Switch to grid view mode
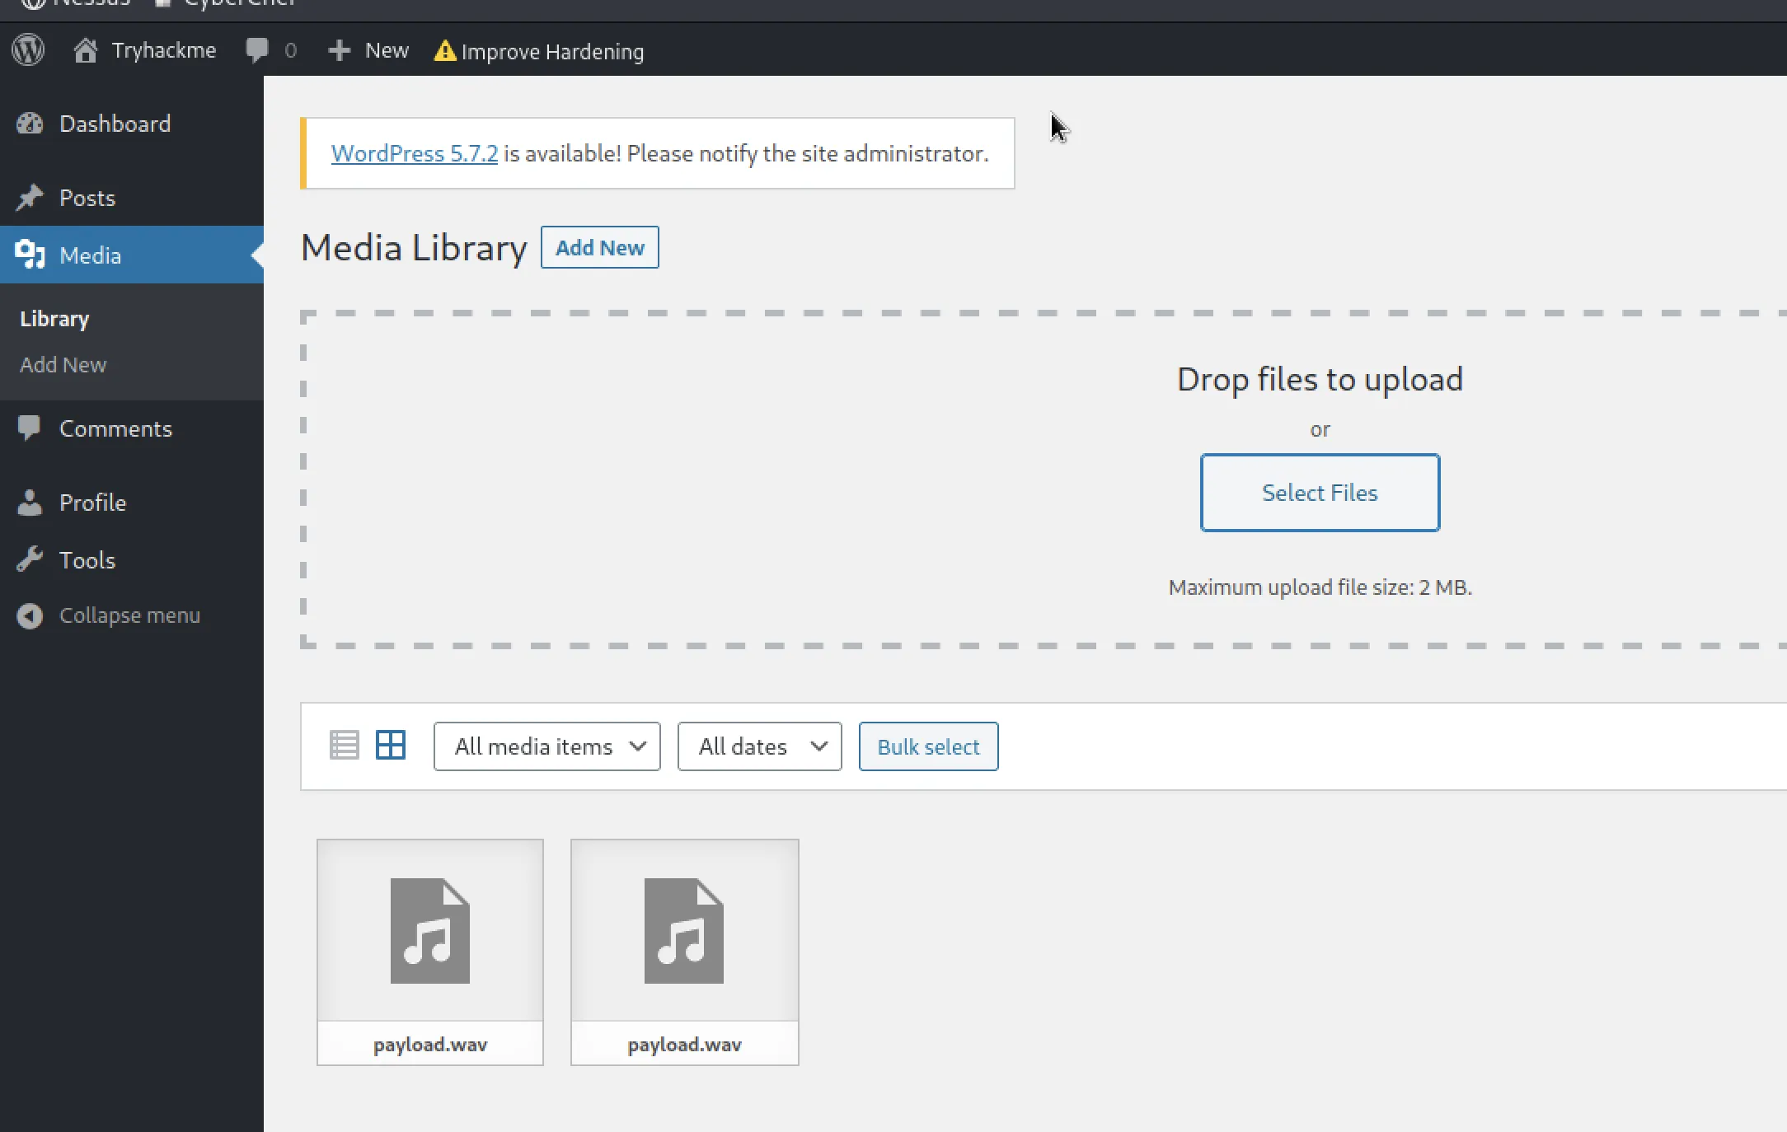The image size is (1787, 1132). [391, 746]
